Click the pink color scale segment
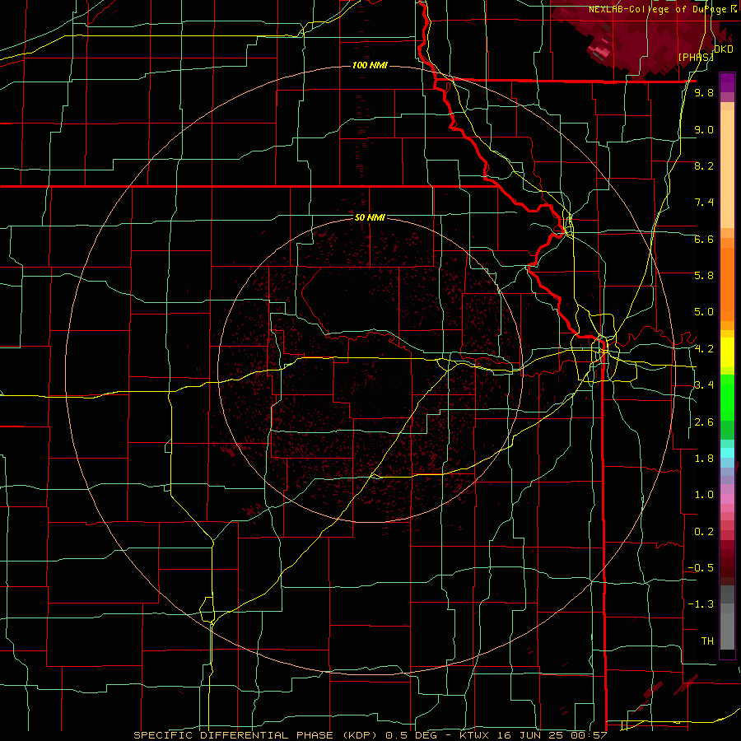 [727, 499]
